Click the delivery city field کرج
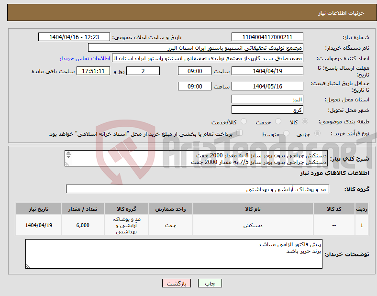 [x=267, y=110]
